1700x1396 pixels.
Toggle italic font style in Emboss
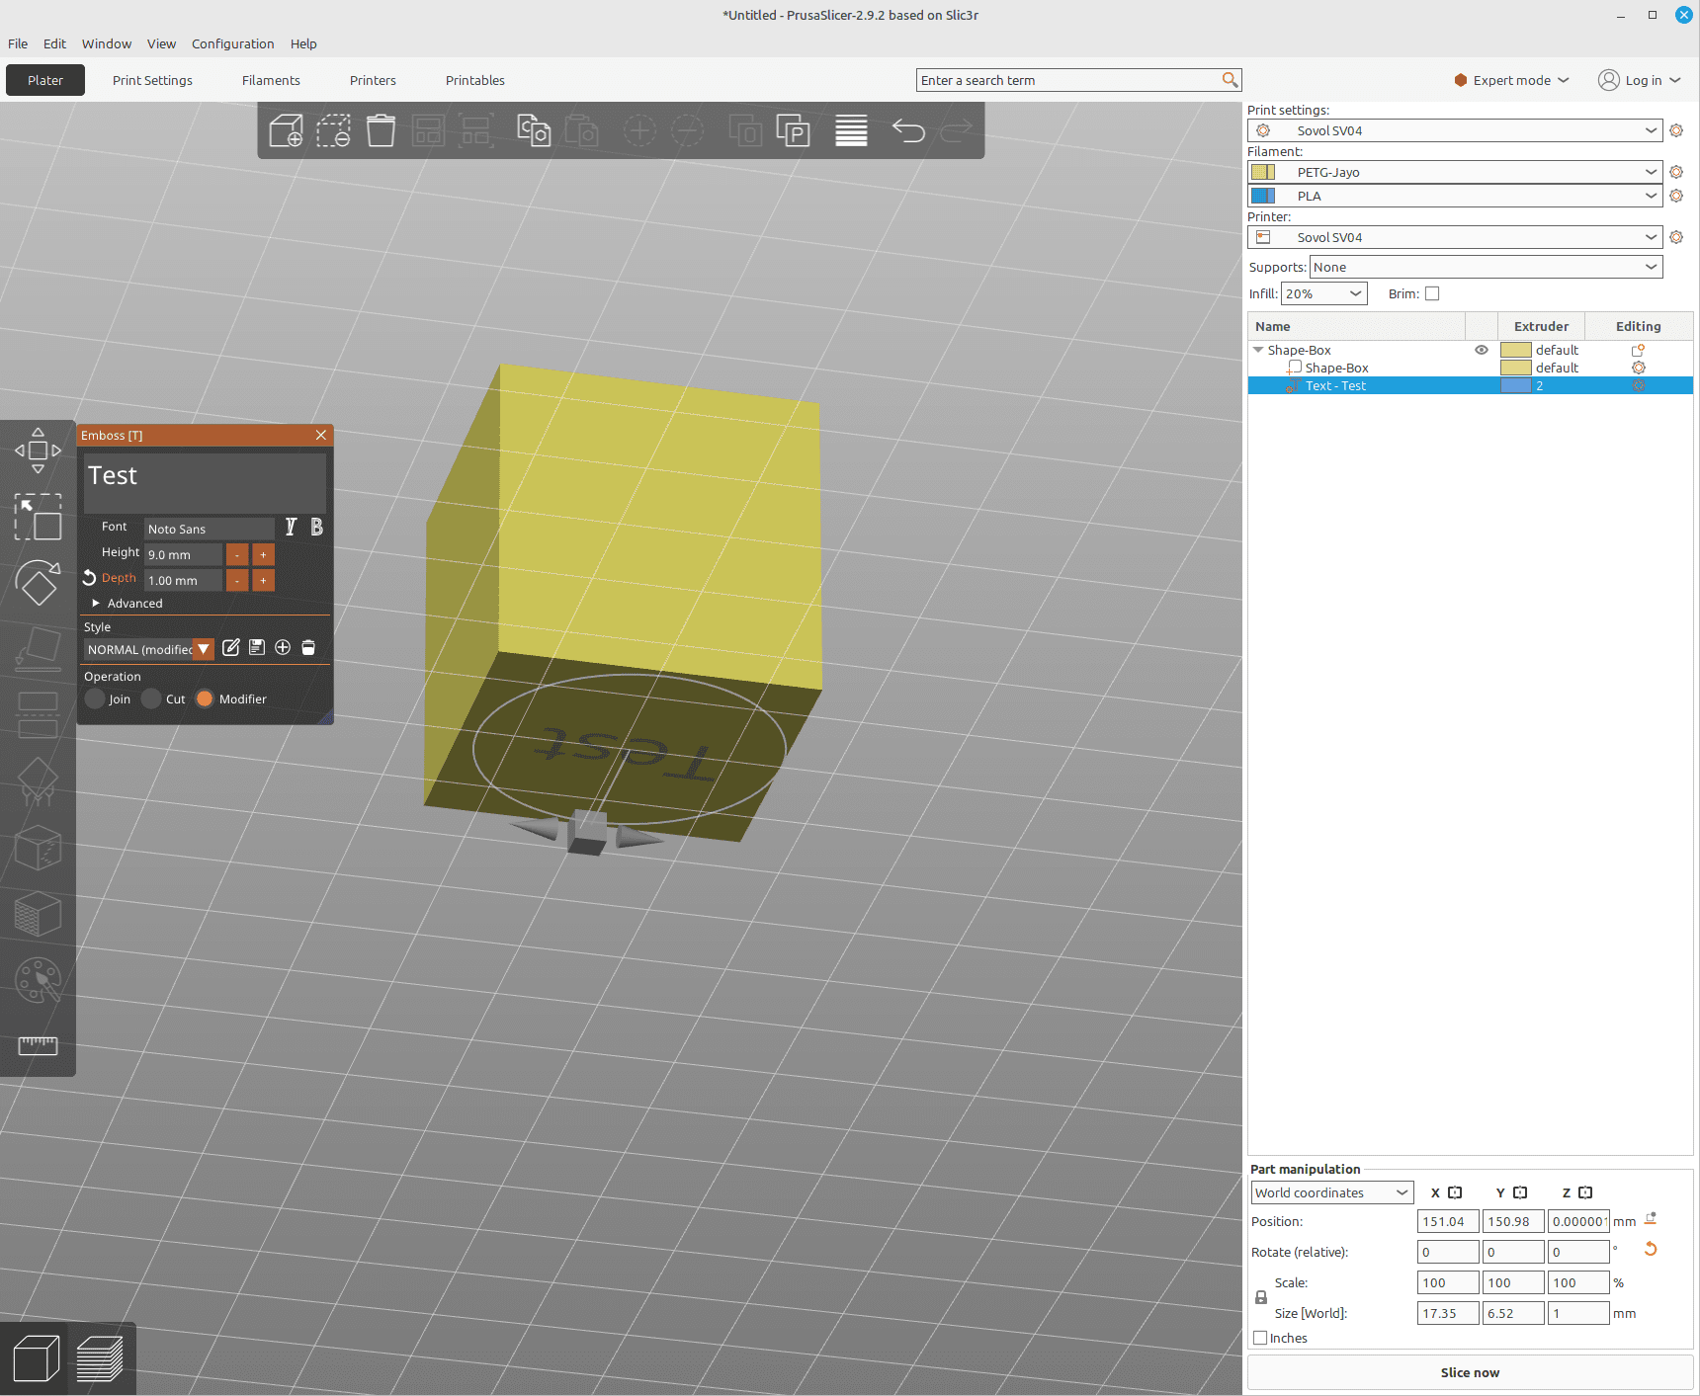coord(291,527)
